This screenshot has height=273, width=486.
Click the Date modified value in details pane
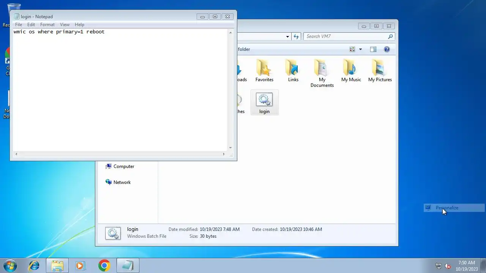219,229
